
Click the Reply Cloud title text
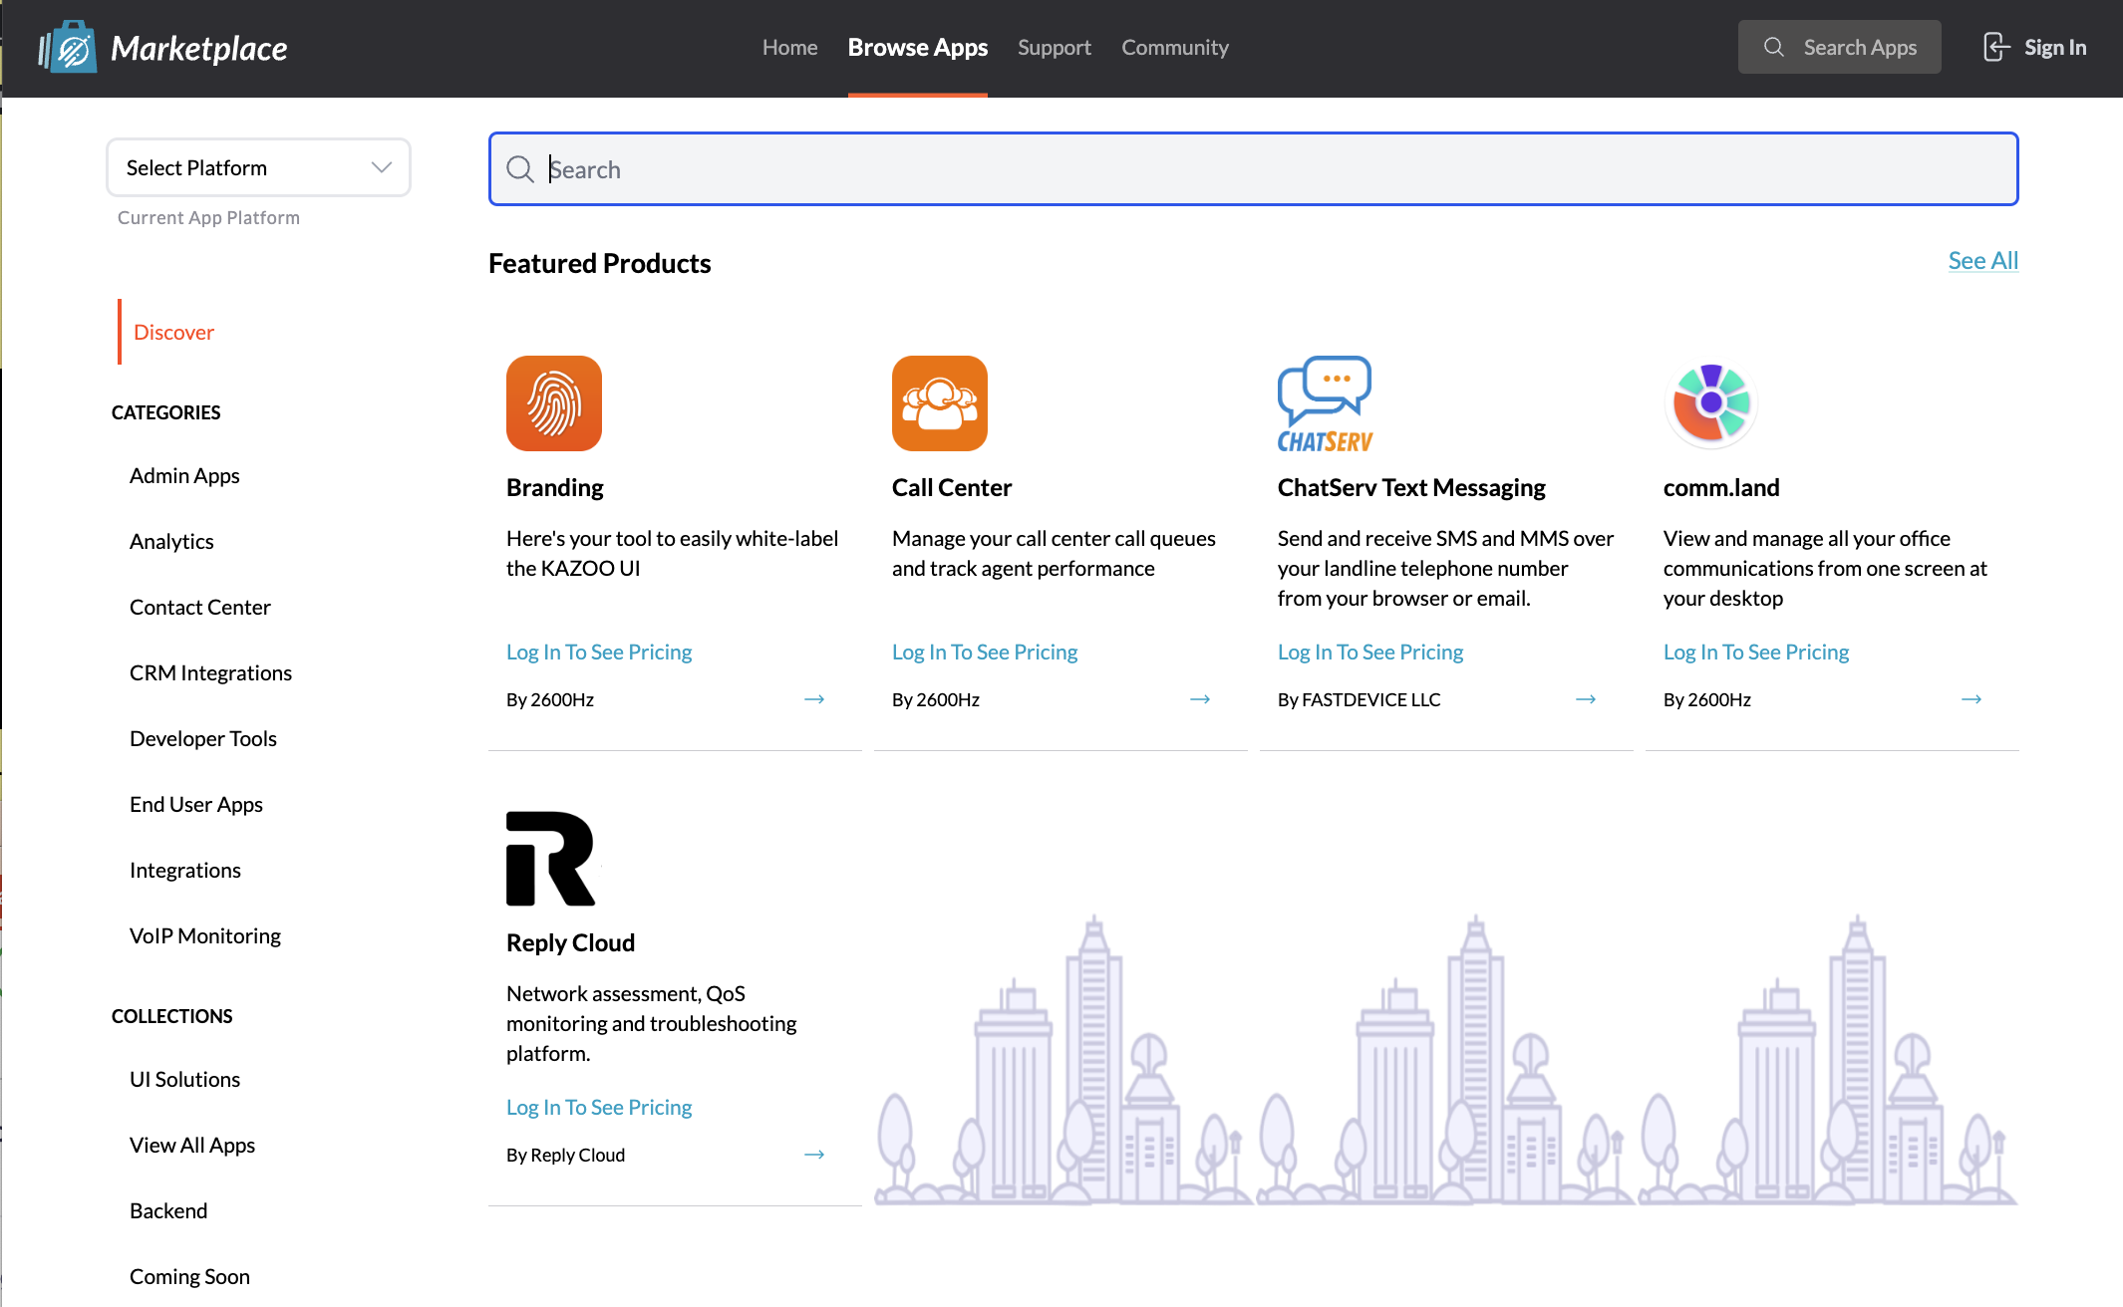(x=570, y=942)
